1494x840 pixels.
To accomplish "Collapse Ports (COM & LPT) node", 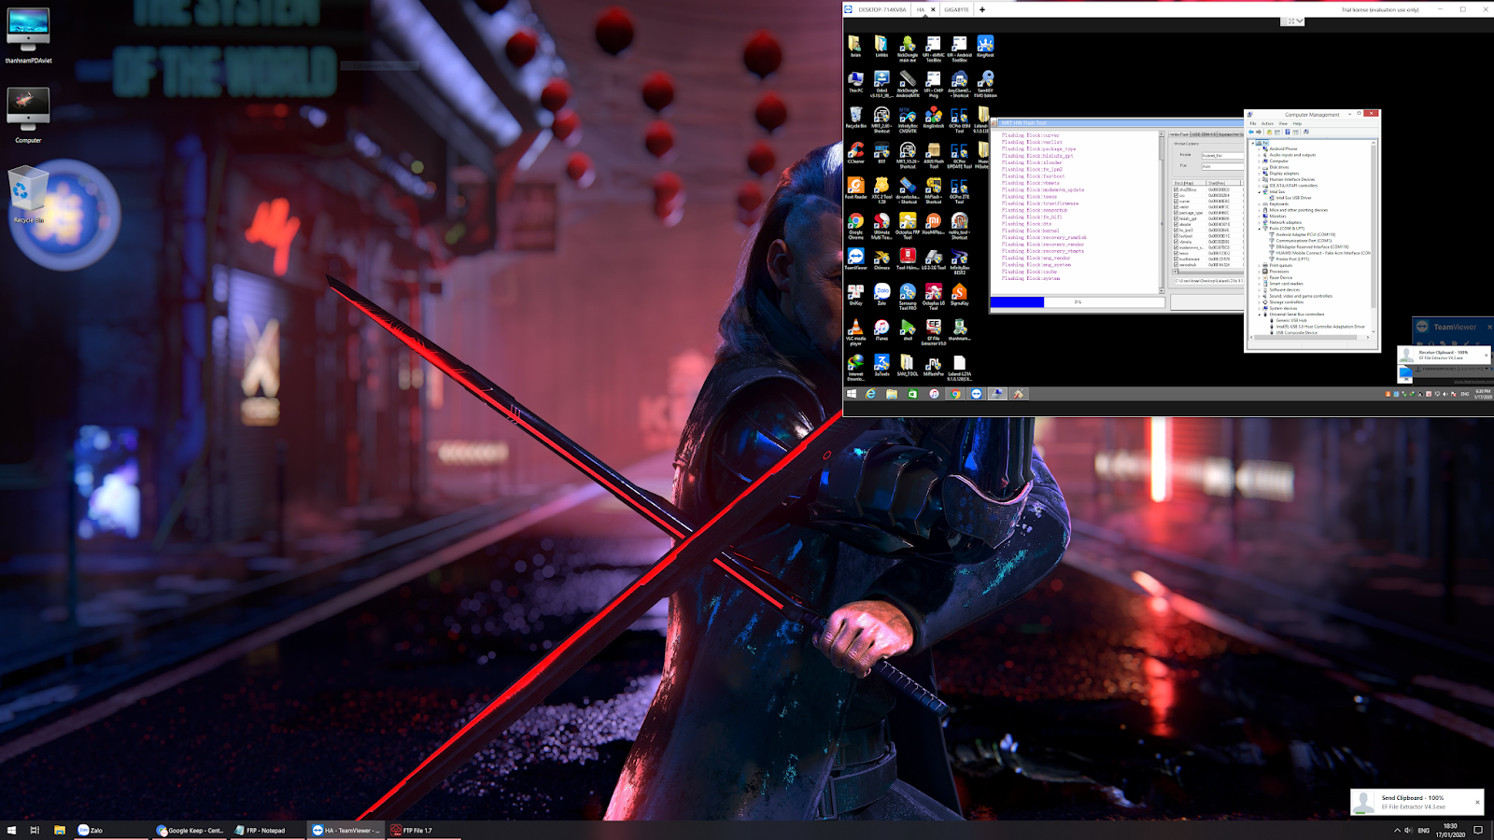I will coord(1260,229).
